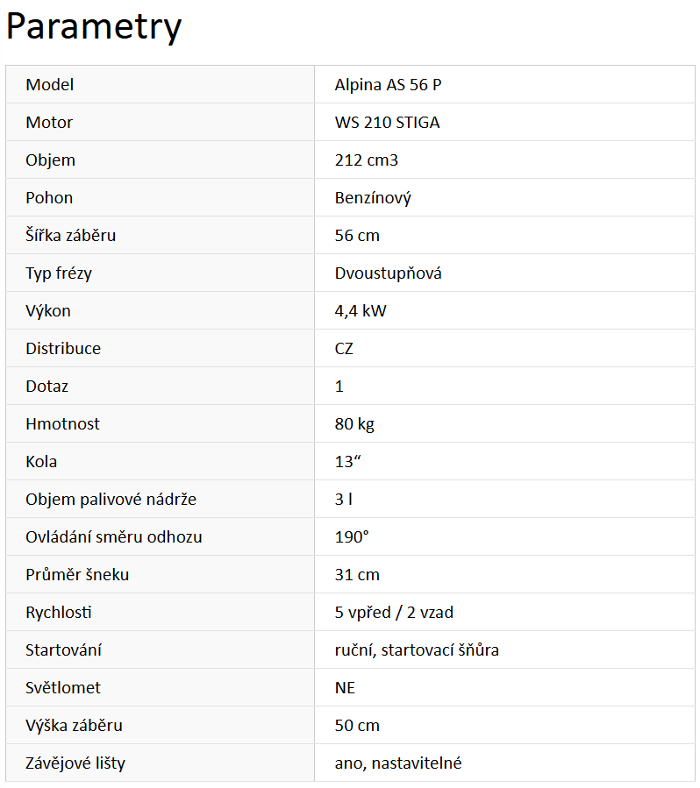Click the Benzínový Pohon value
Screen dimensions: 700x788
(373, 198)
